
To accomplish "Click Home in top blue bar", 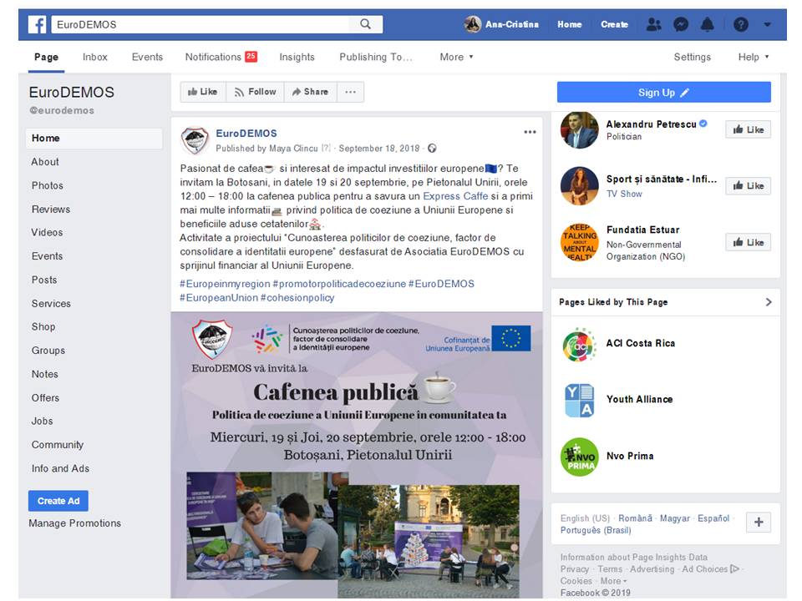I will (569, 24).
